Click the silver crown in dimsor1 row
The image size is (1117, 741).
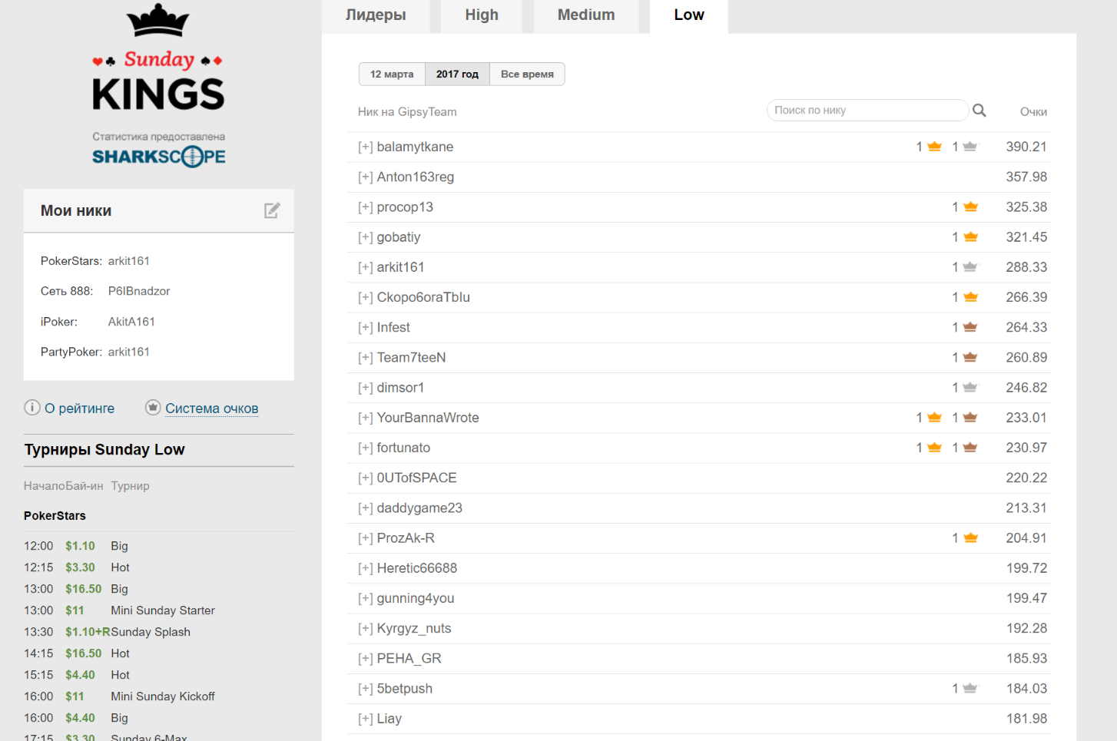970,388
